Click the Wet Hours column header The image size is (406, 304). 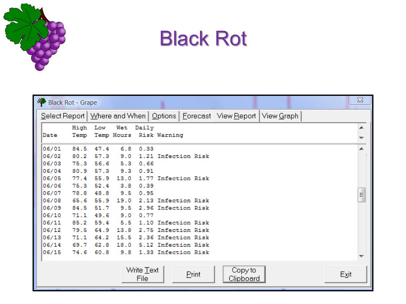[122, 131]
